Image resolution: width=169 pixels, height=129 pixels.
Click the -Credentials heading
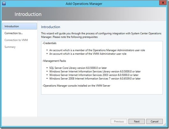point(50,43)
